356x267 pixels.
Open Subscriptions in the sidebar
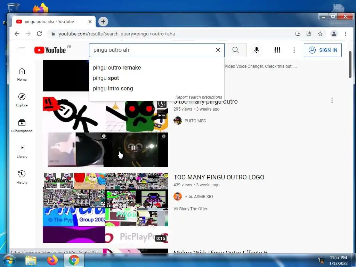(22, 126)
